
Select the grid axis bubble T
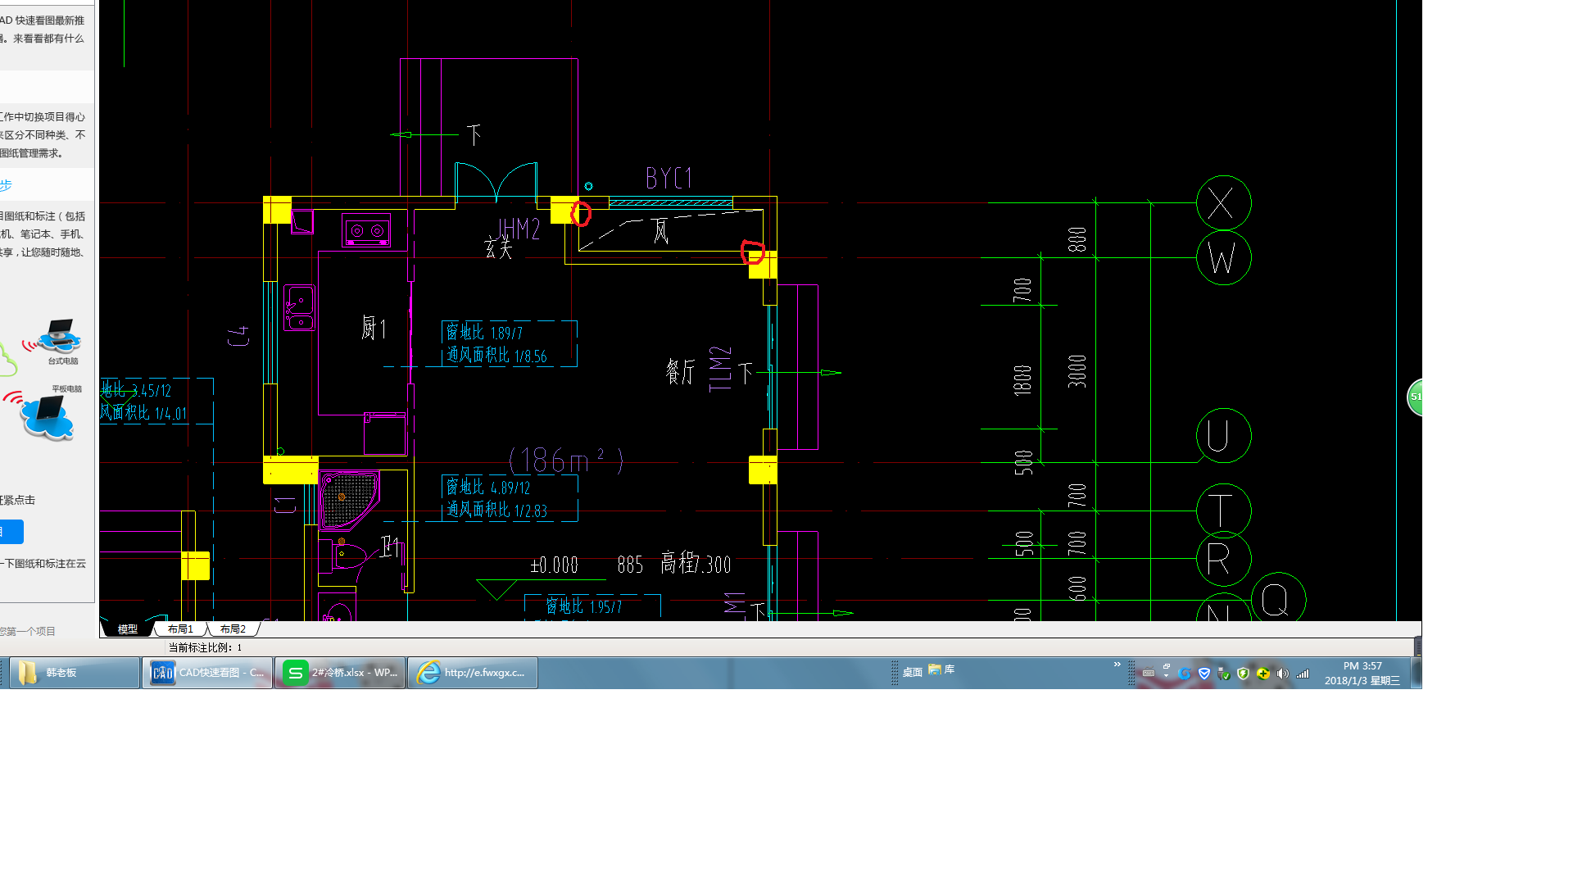1223,511
